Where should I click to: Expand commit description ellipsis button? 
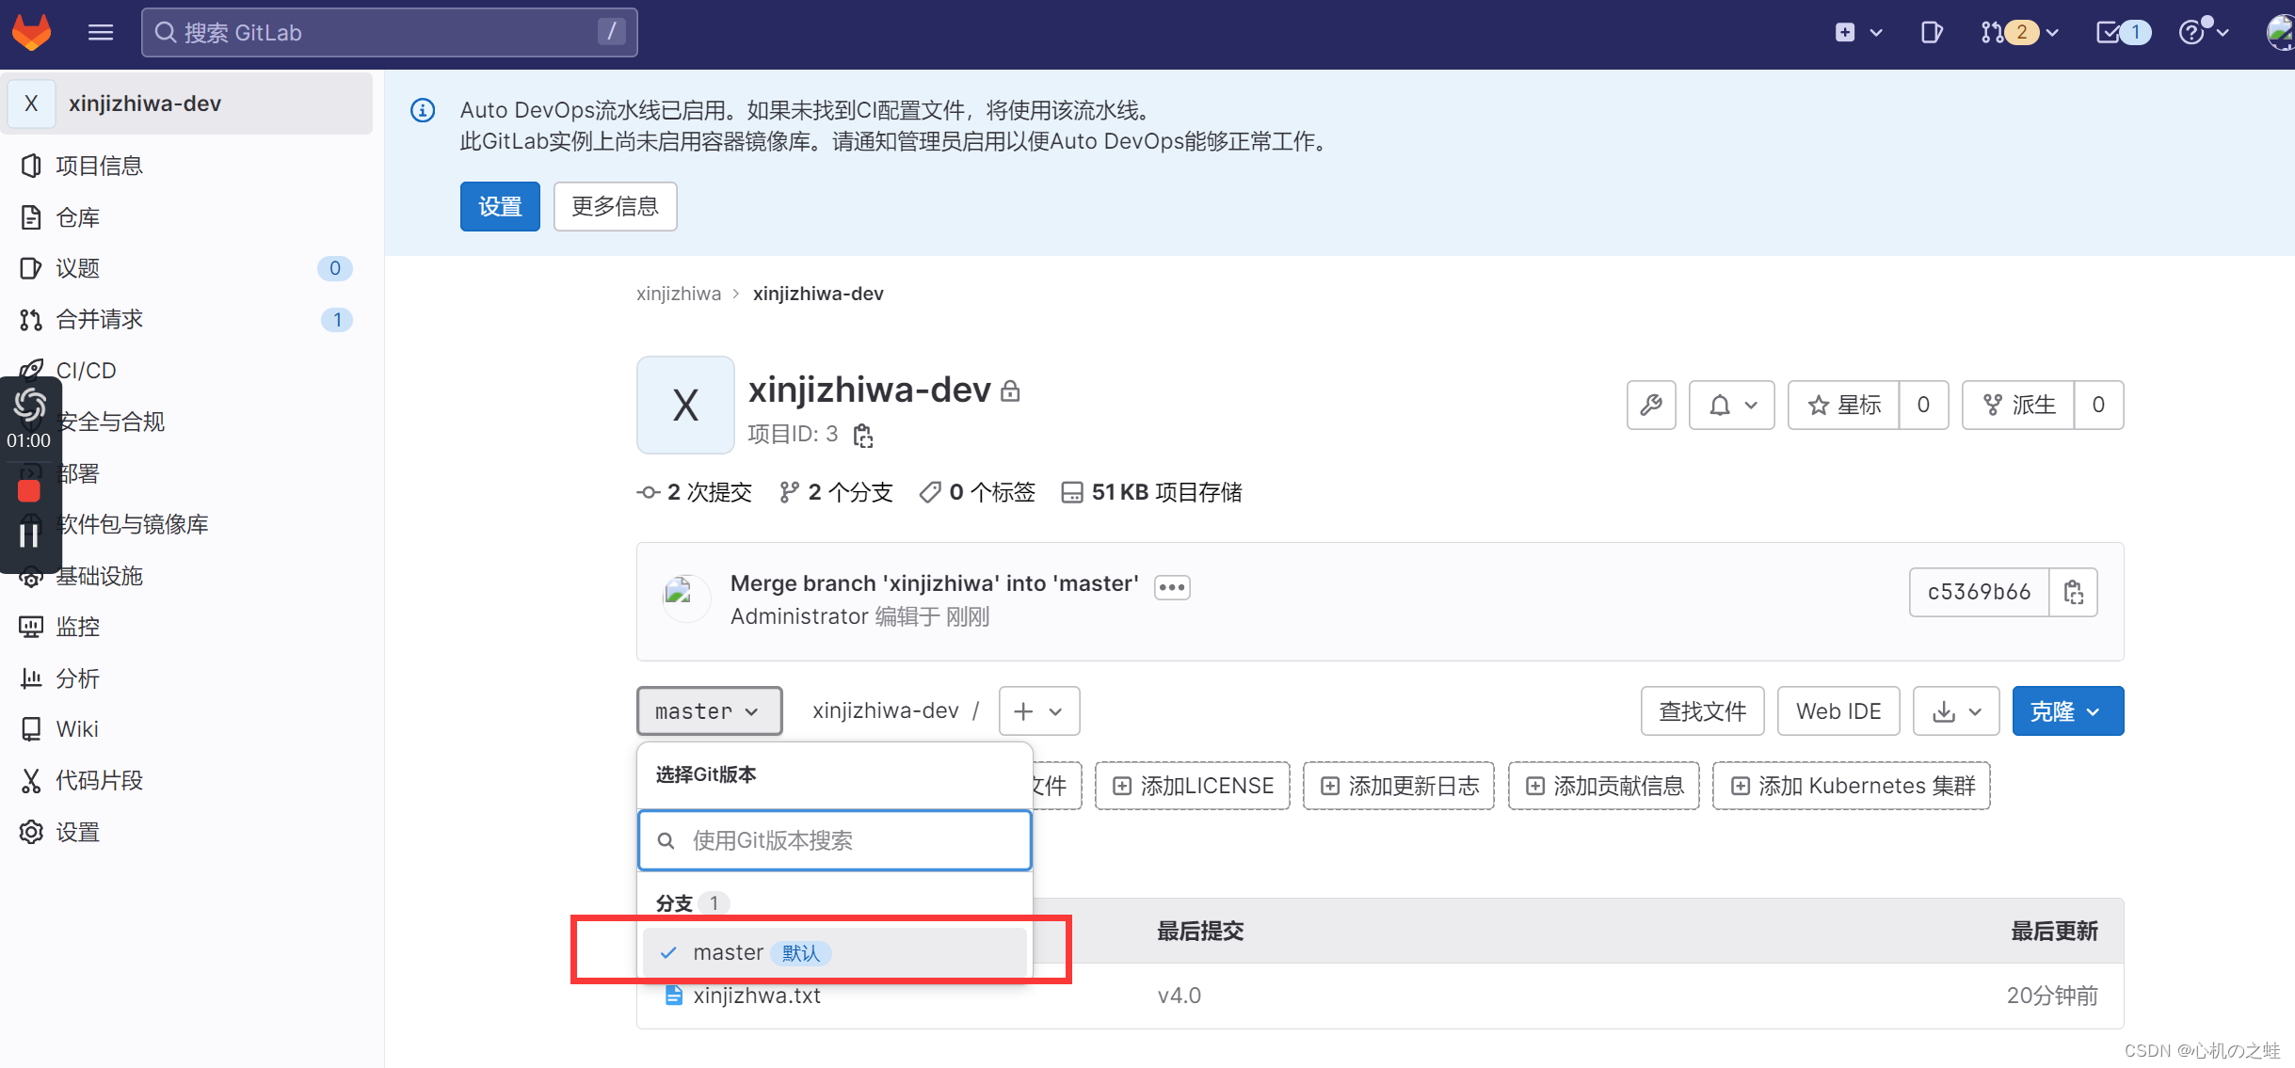click(1172, 587)
